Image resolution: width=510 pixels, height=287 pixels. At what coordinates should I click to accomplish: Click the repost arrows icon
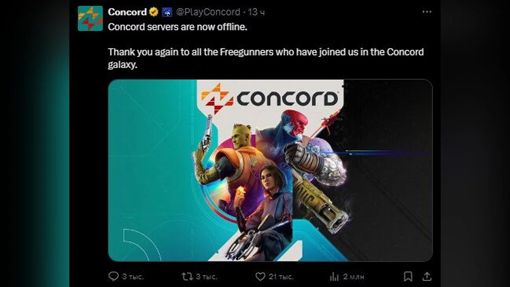pos(187,276)
